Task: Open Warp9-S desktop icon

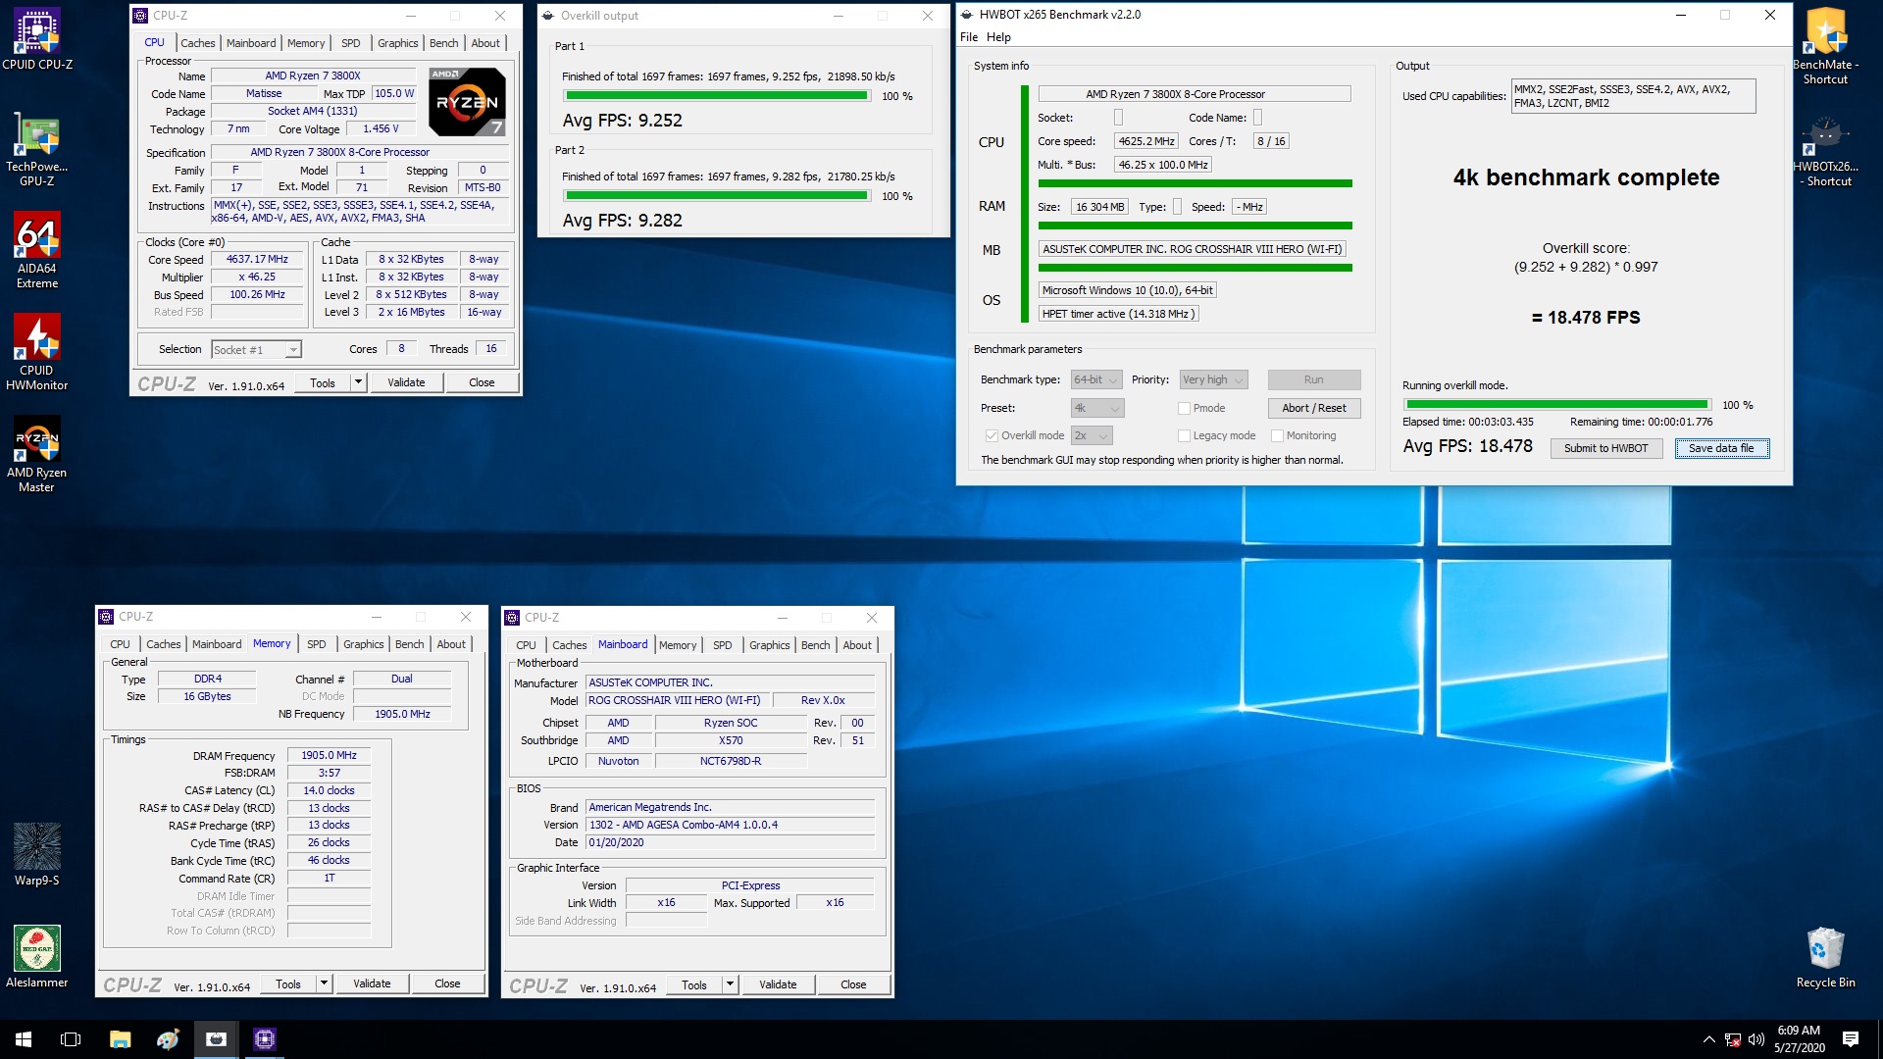Action: click(36, 854)
